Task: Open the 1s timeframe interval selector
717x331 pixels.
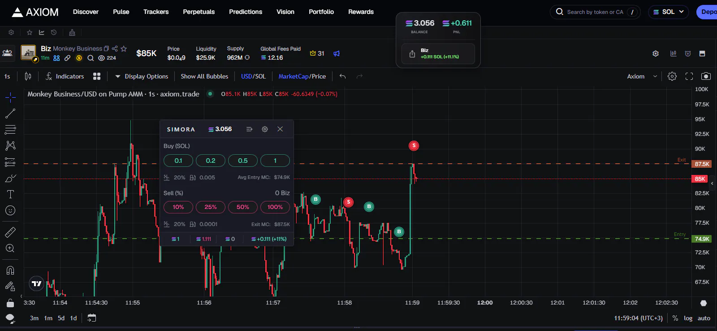Action: coord(7,76)
